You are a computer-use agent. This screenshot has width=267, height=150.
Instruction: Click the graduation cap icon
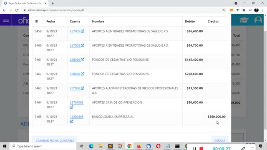pyautogui.click(x=244, y=20)
